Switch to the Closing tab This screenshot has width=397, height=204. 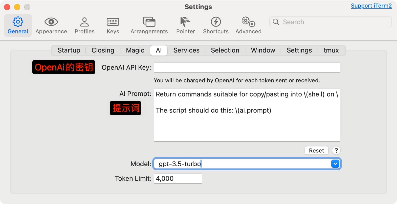[x=103, y=50]
